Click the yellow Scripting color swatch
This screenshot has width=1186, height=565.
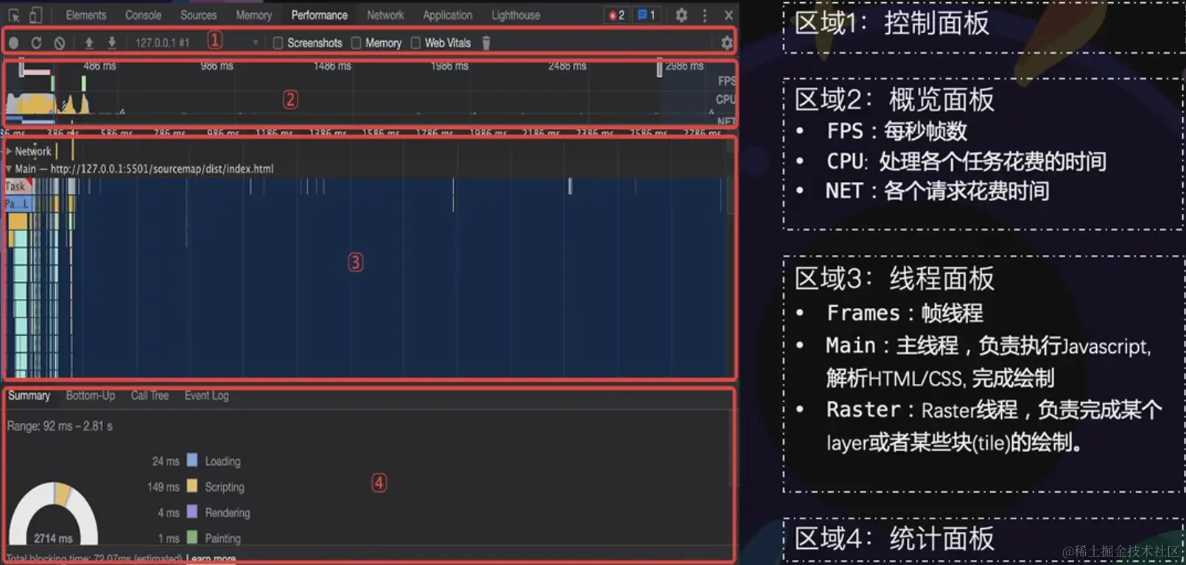coord(192,486)
